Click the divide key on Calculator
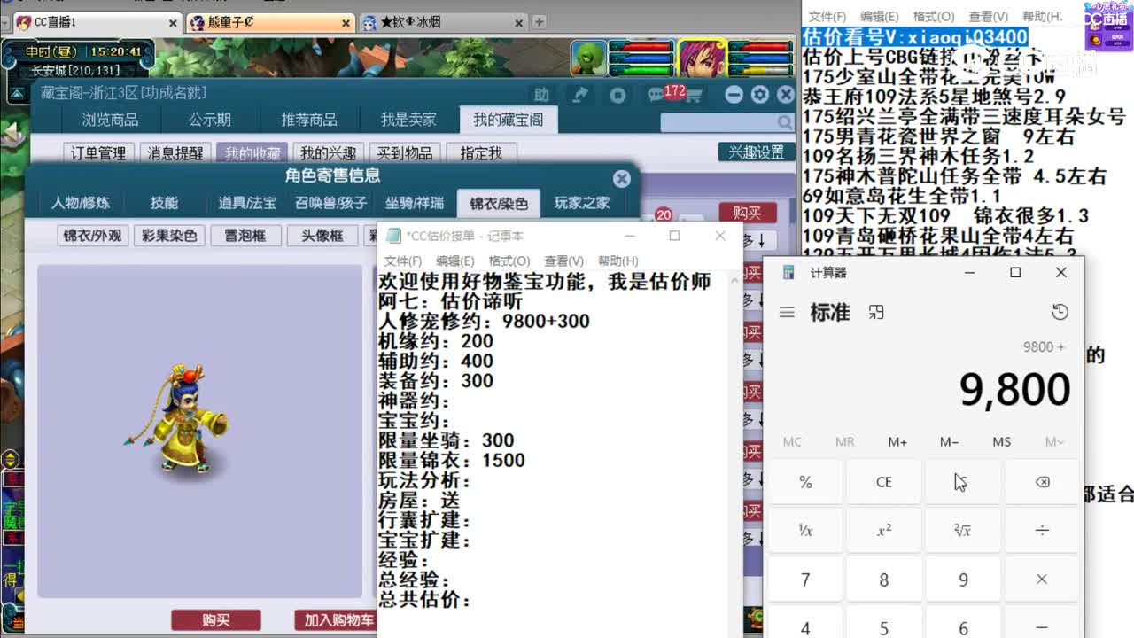 [1042, 531]
